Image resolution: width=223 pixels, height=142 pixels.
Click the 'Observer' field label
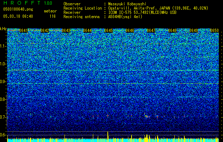[72, 4]
